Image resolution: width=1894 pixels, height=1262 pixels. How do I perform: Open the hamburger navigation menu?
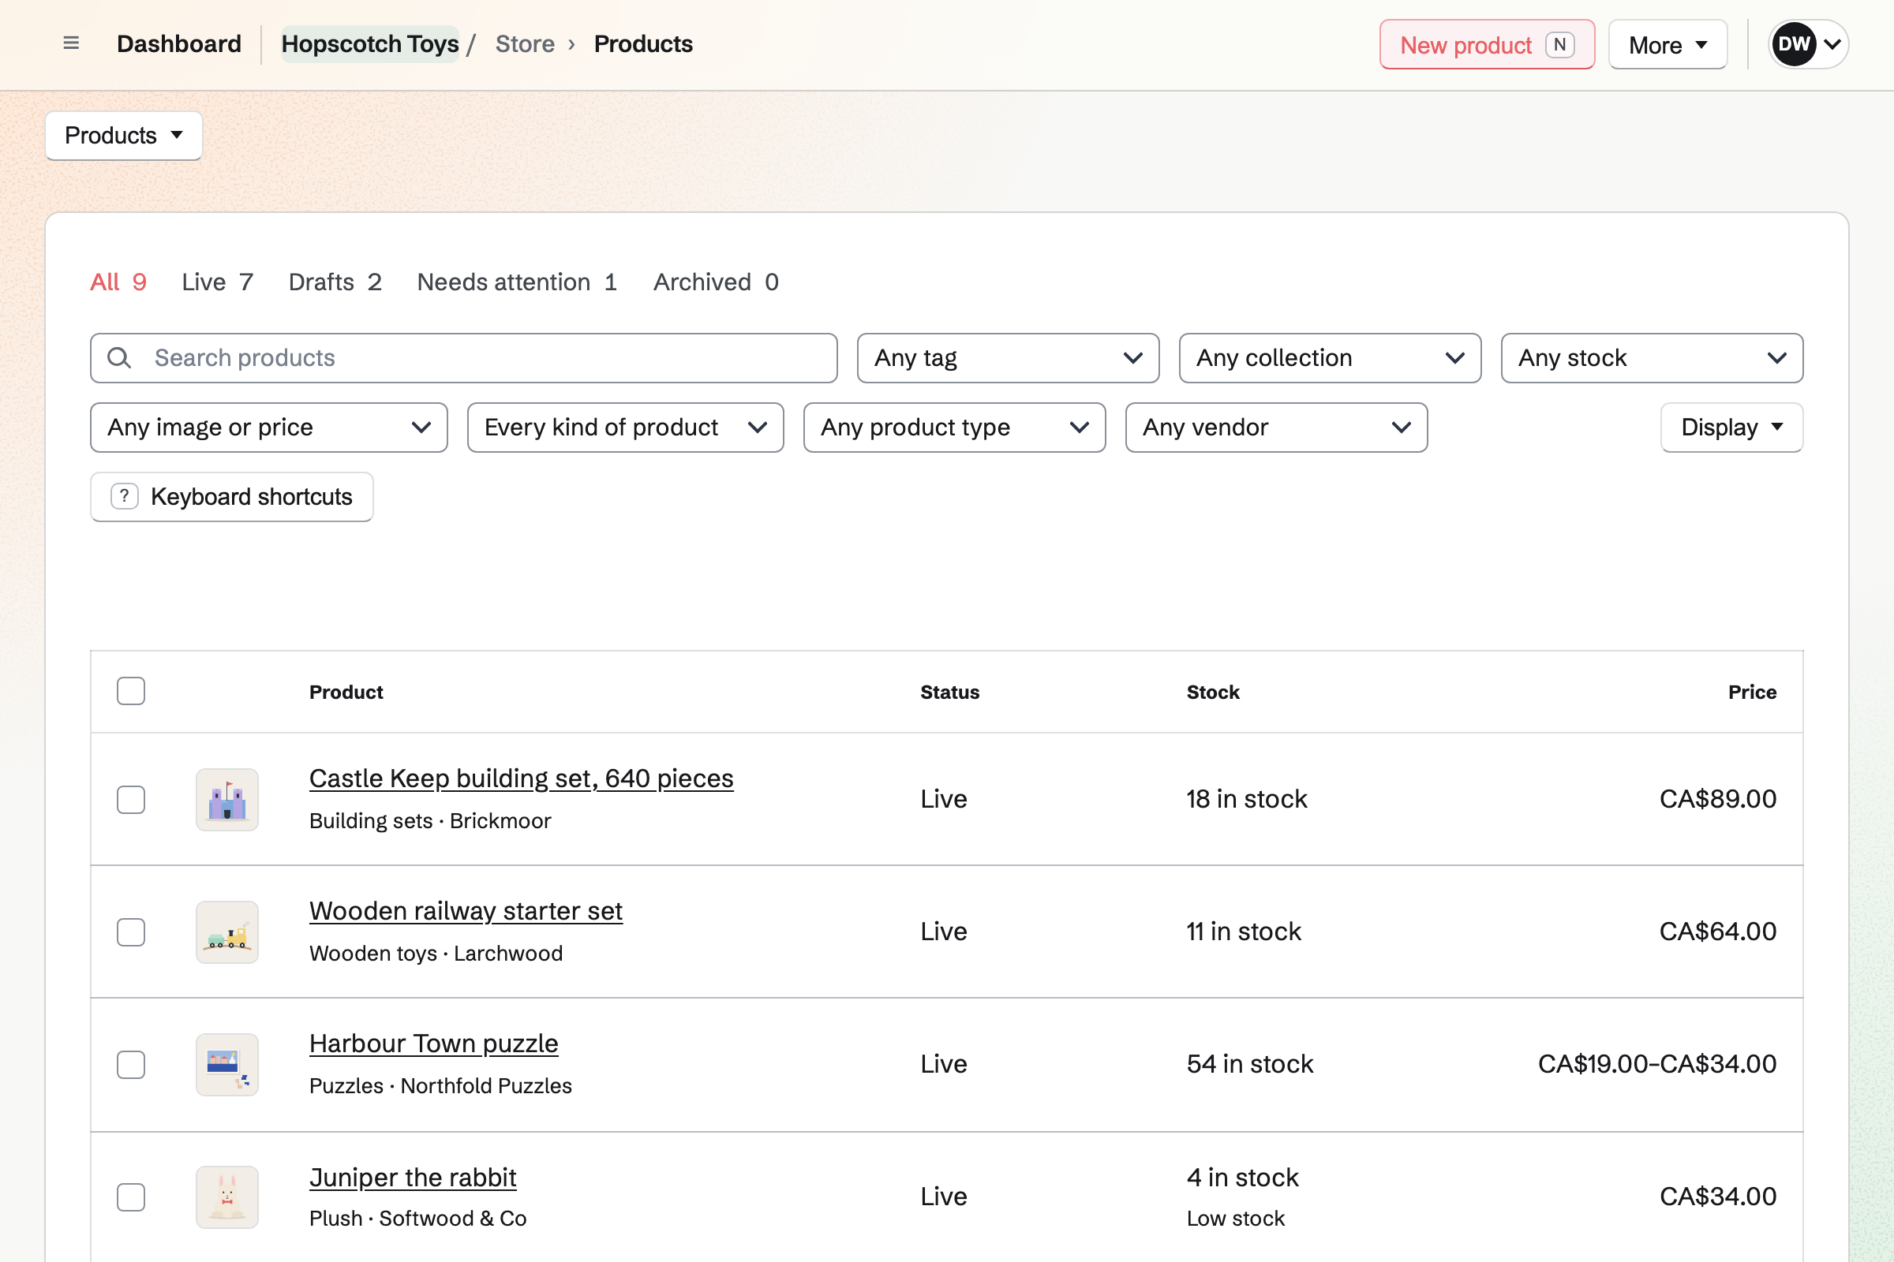[x=71, y=43]
